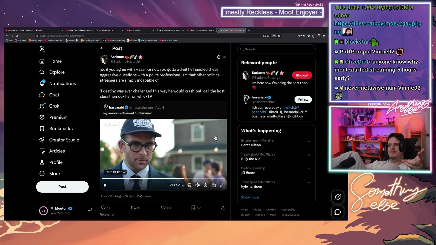Open MrMouton account switcher dots

coord(90,211)
